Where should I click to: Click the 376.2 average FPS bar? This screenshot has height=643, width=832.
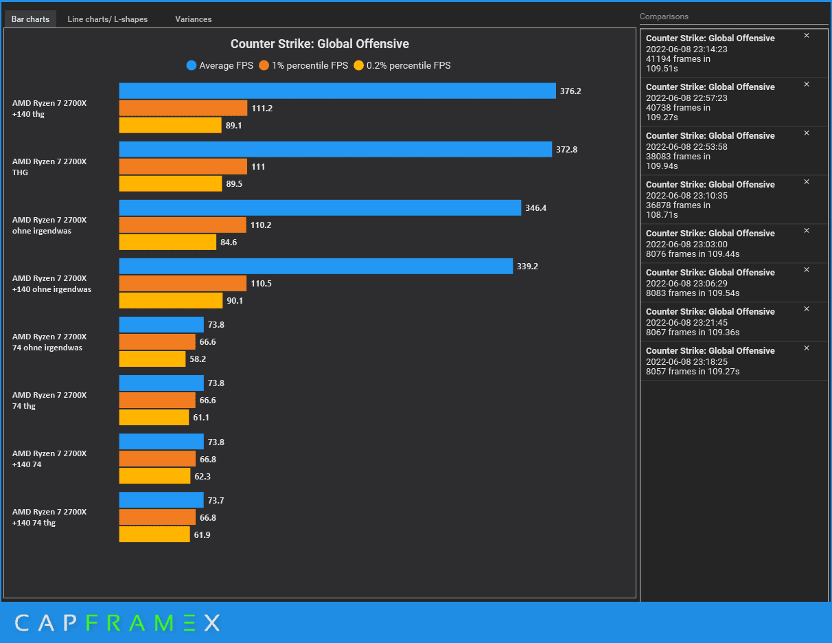[x=337, y=91]
